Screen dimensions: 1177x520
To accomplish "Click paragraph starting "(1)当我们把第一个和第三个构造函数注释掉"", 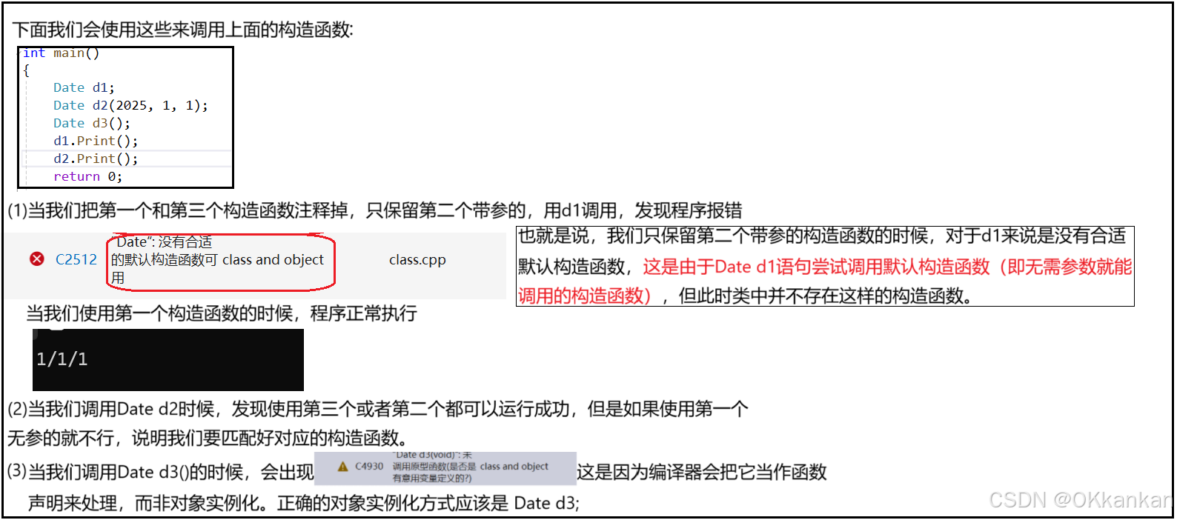I will point(375,210).
